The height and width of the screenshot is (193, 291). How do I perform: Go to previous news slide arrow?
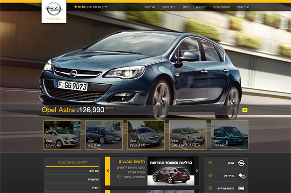tap(108, 171)
